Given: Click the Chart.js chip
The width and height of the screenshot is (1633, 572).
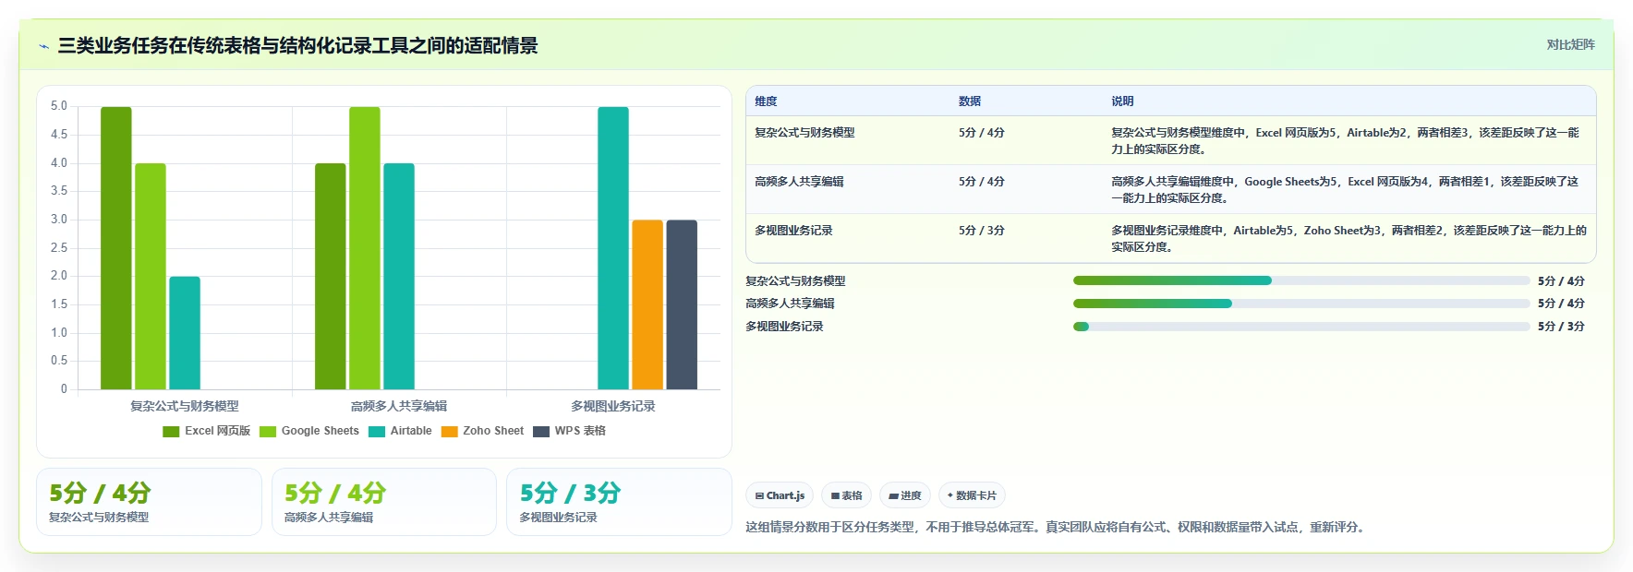Looking at the screenshot, I should 780,495.
